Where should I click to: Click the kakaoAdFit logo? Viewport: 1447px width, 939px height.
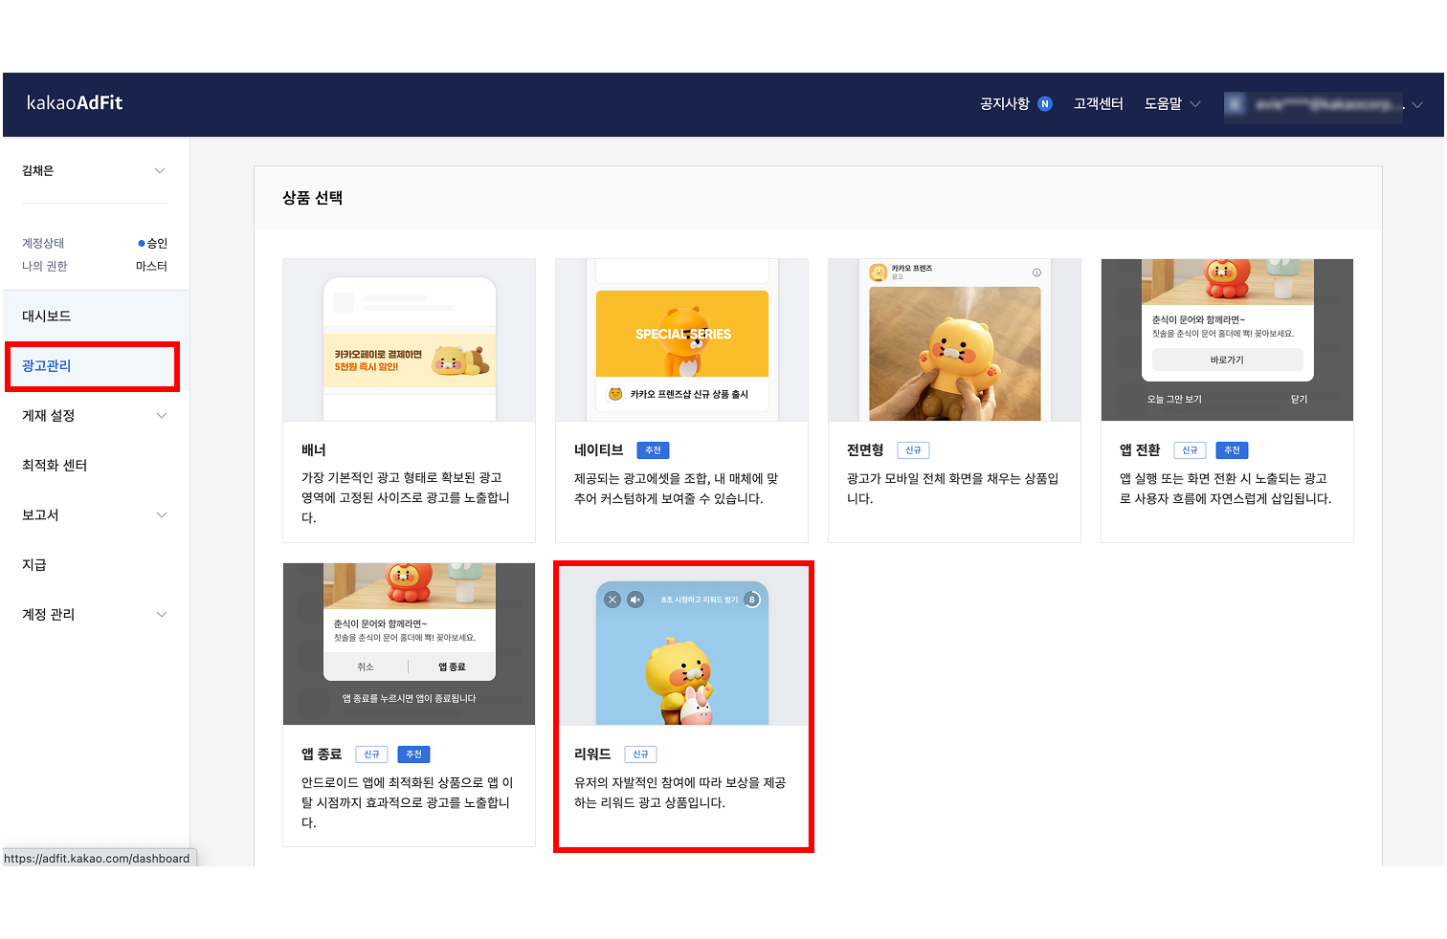pos(75,103)
